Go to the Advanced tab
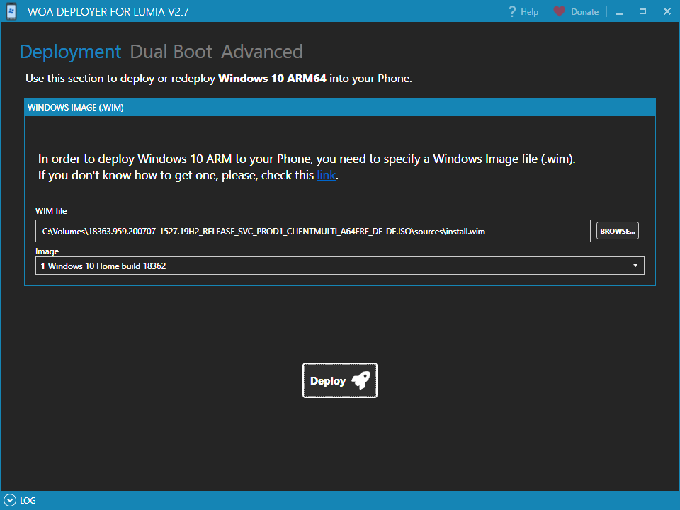Viewport: 680px width, 510px height. 262,52
